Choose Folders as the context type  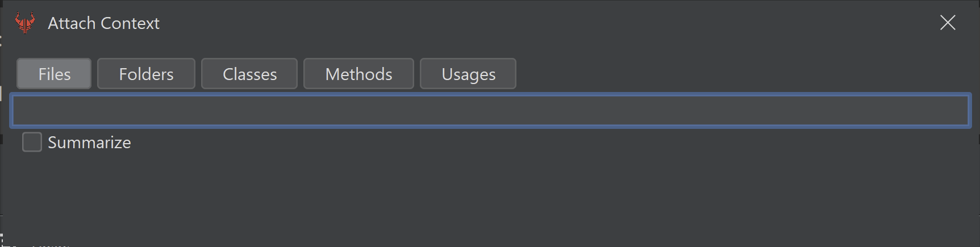pyautogui.click(x=146, y=74)
